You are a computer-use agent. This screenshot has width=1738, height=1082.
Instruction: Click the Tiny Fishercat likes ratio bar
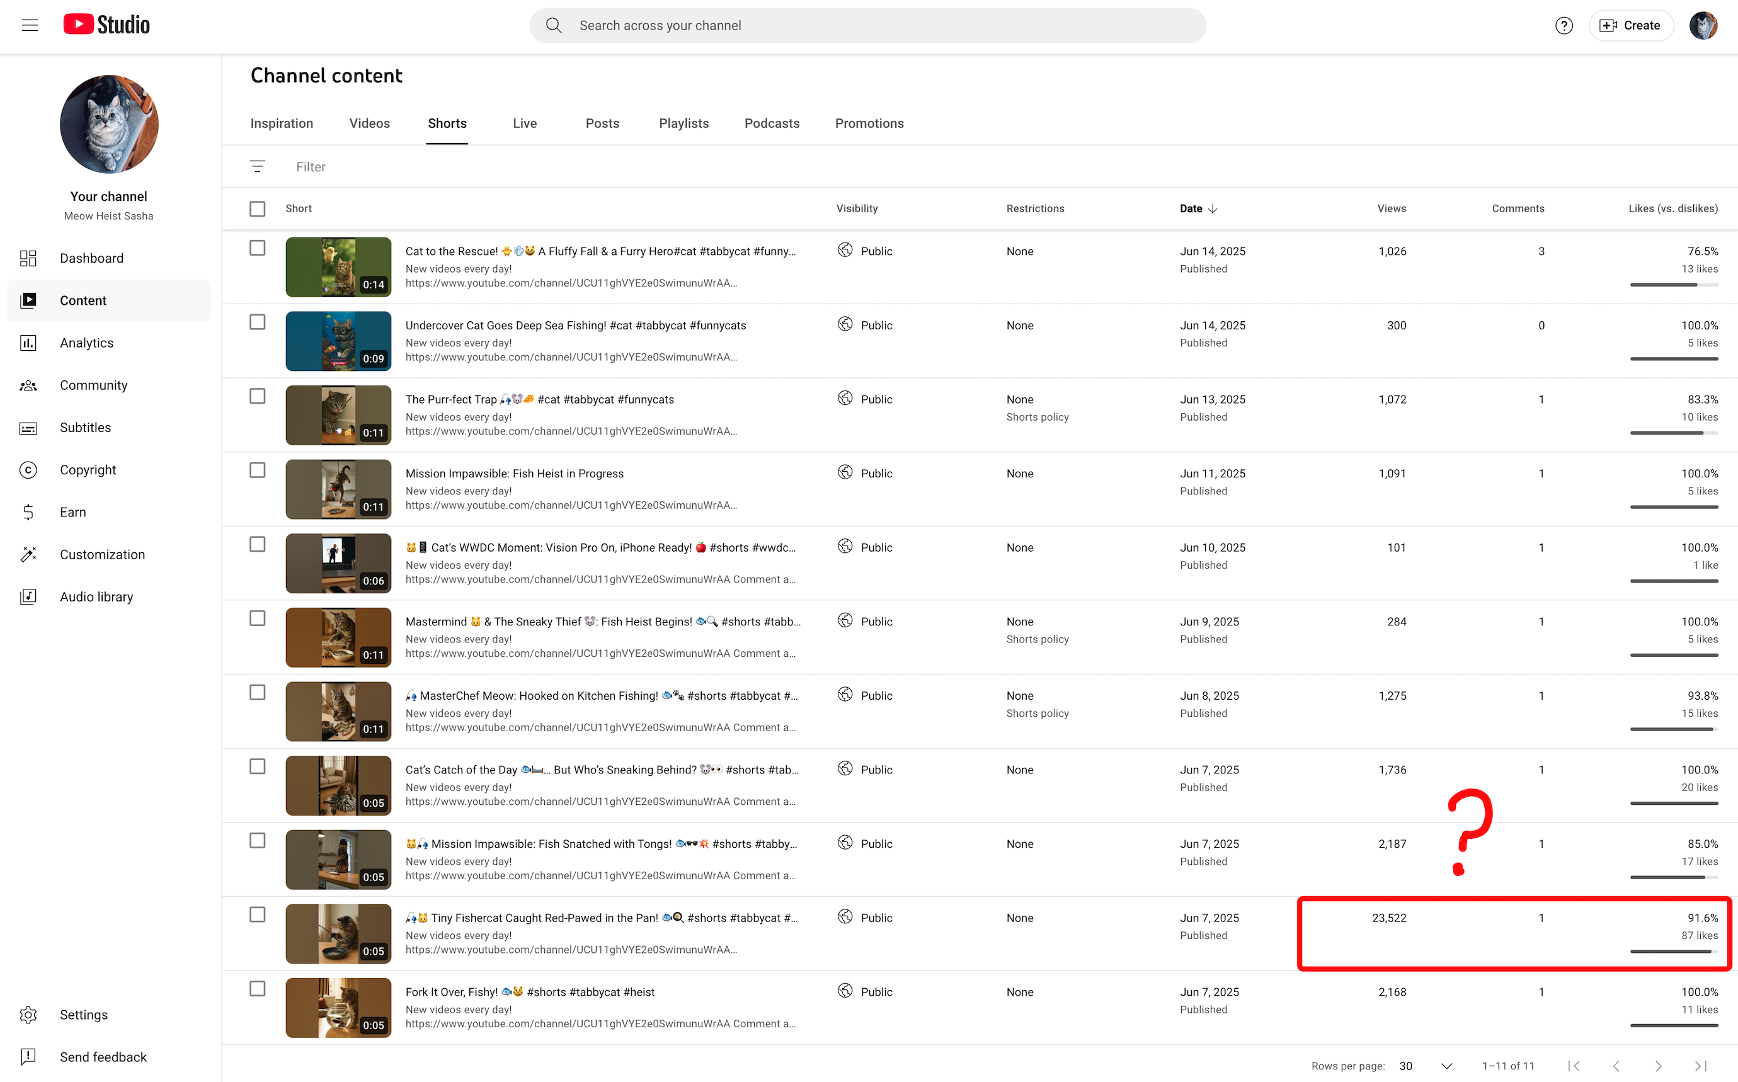click(x=1673, y=951)
